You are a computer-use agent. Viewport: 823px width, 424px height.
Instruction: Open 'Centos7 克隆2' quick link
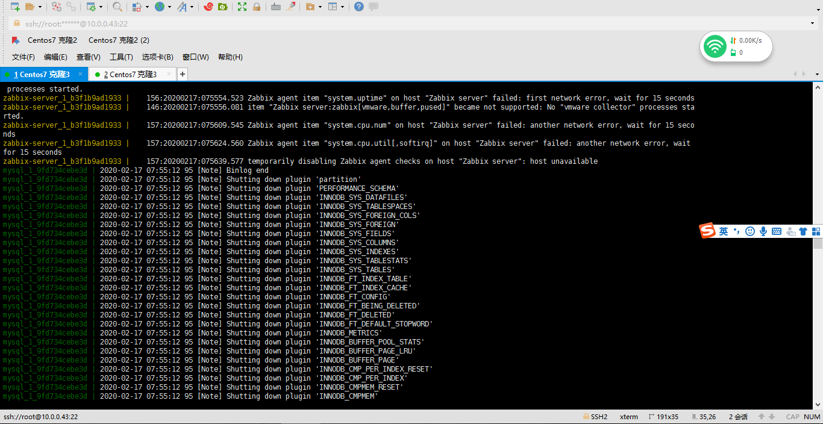(52, 40)
